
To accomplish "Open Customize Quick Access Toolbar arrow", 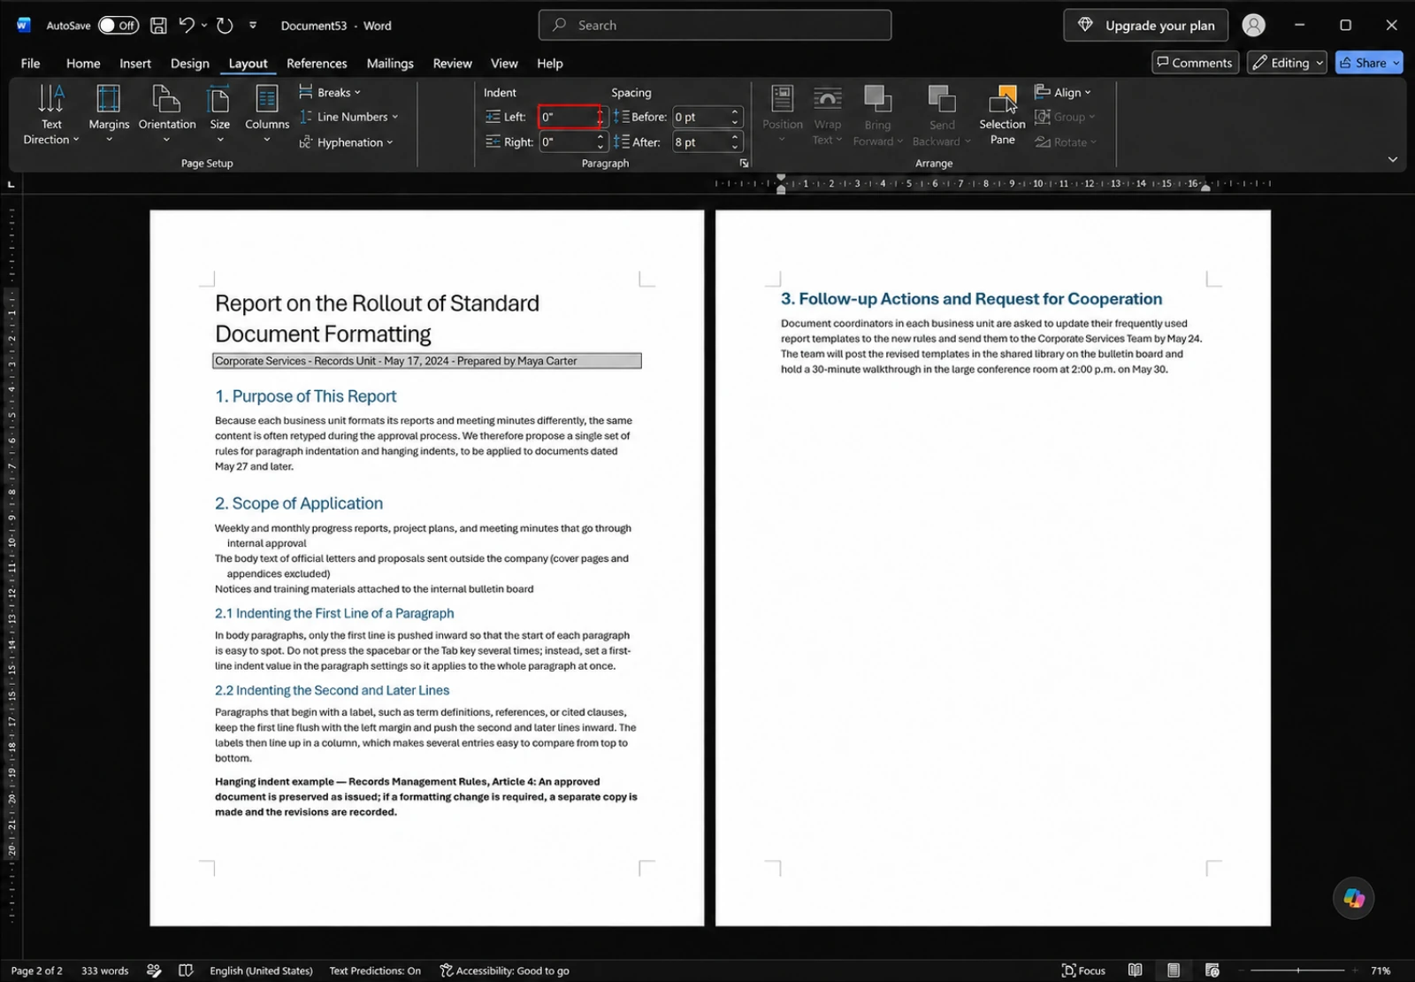I will point(253,26).
